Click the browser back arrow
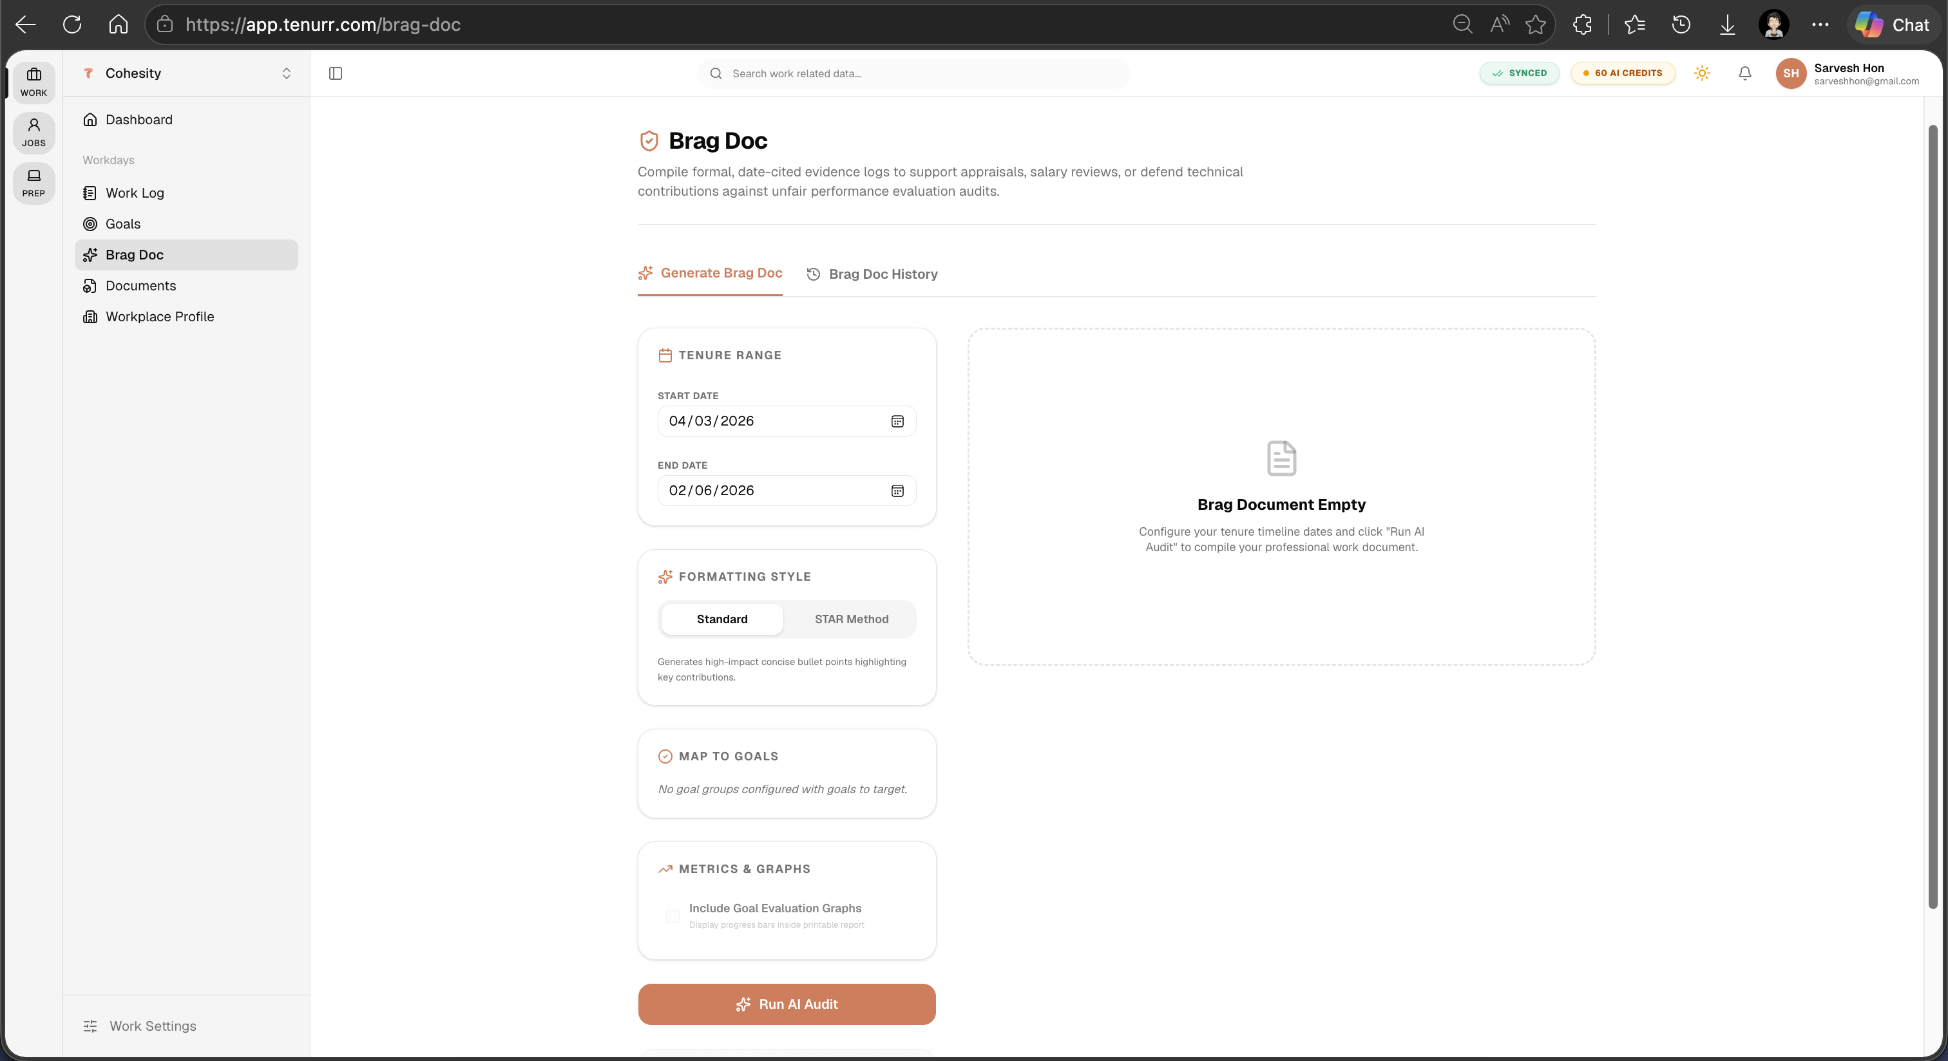 [x=26, y=24]
